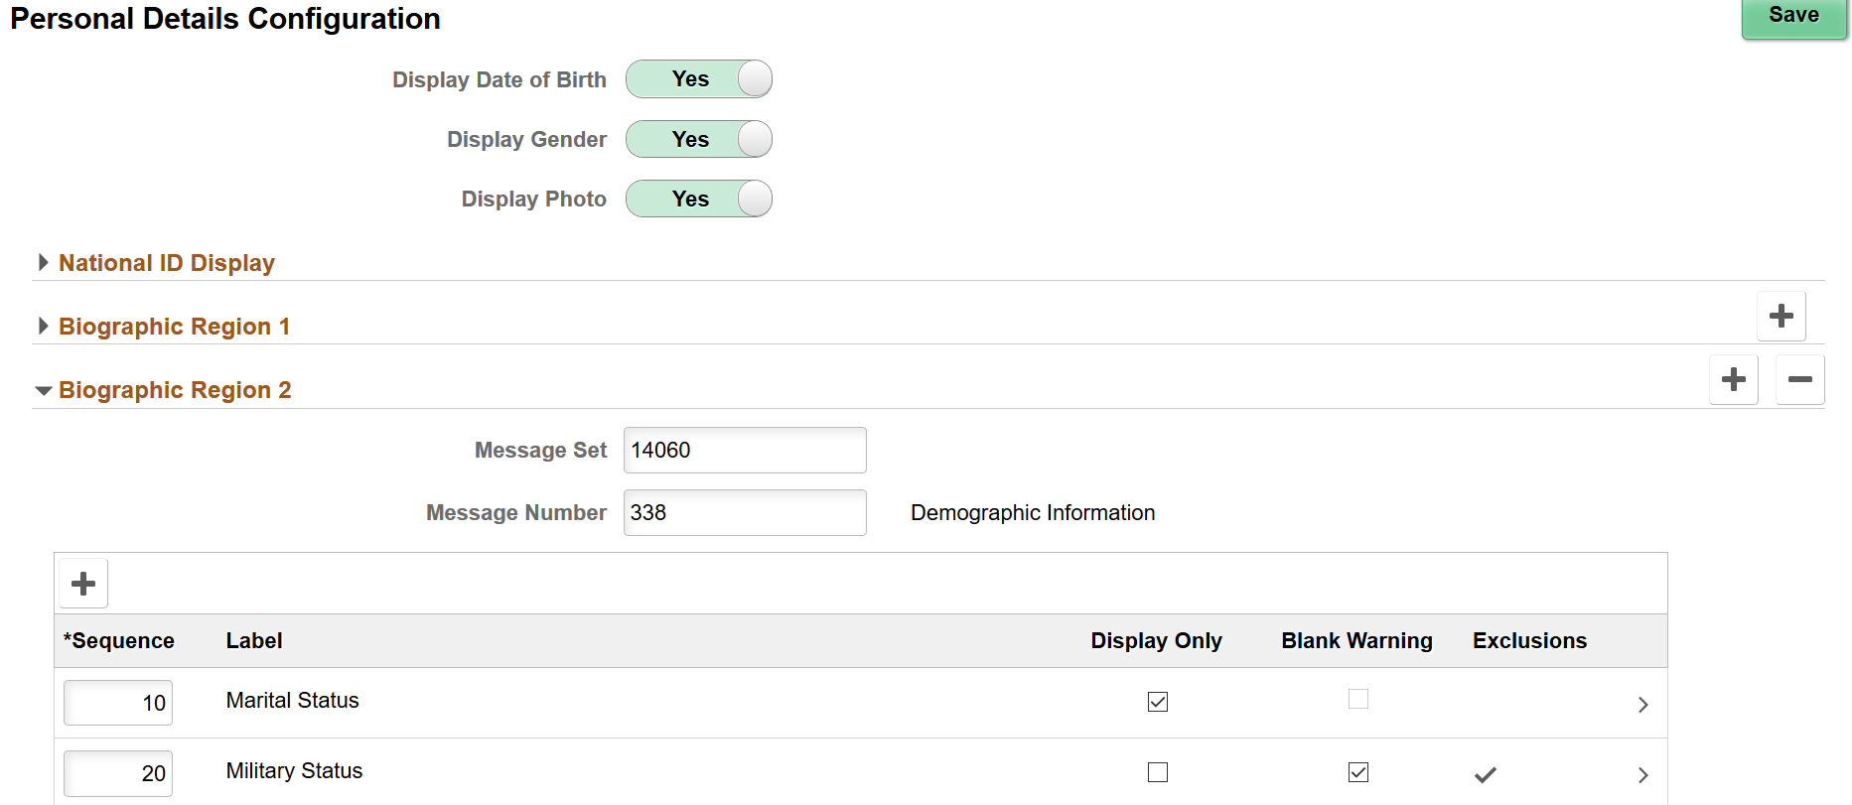Click the Message Number input field
Image resolution: width=1852 pixels, height=805 pixels.
744,513
